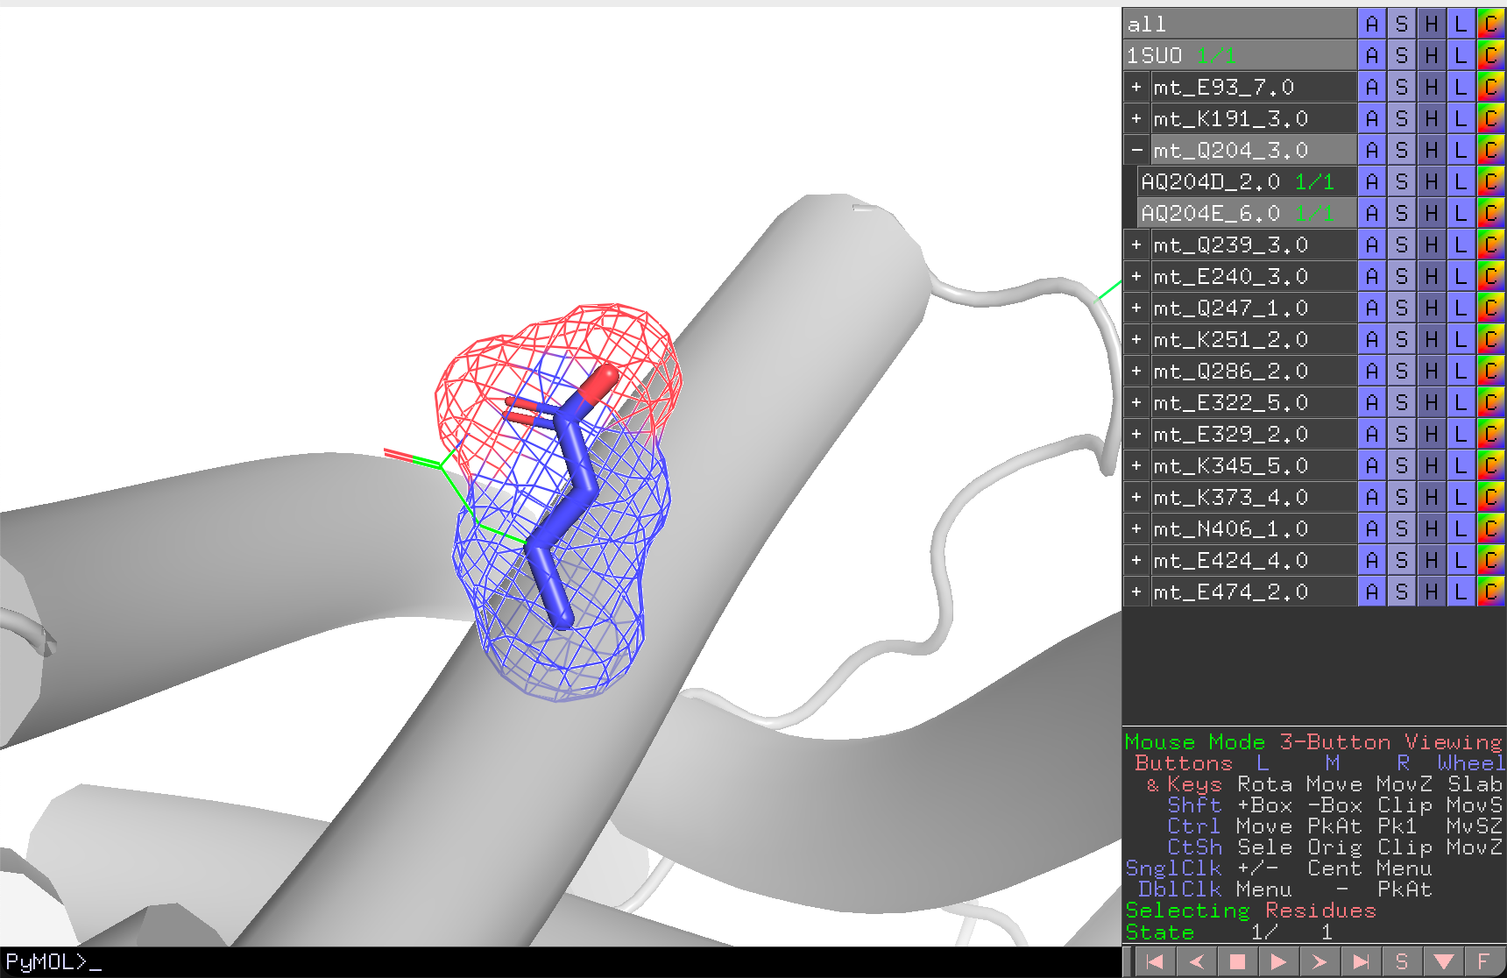Step one frame forward

pos(1320,961)
